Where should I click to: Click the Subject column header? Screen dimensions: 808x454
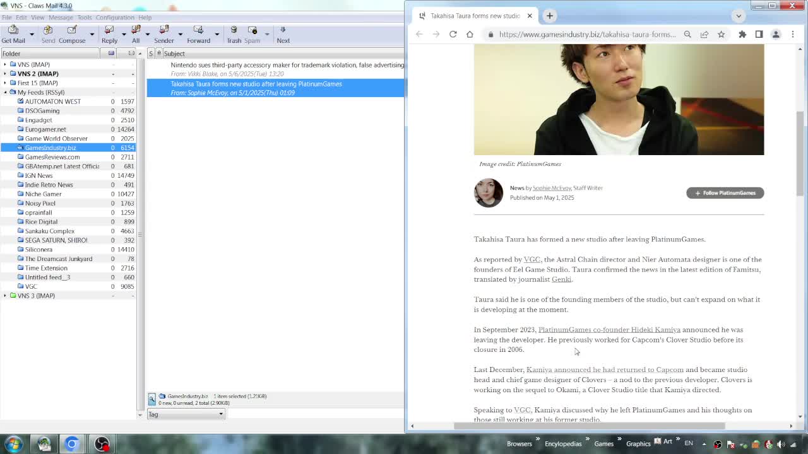[x=283, y=54]
